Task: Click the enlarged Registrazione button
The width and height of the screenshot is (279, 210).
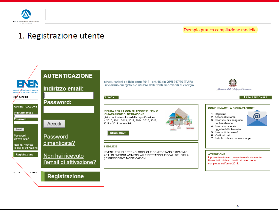Action: [x=71, y=176]
